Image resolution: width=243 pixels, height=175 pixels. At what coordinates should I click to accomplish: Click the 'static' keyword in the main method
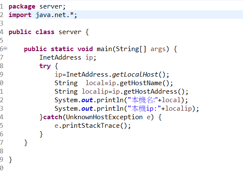click(62, 49)
